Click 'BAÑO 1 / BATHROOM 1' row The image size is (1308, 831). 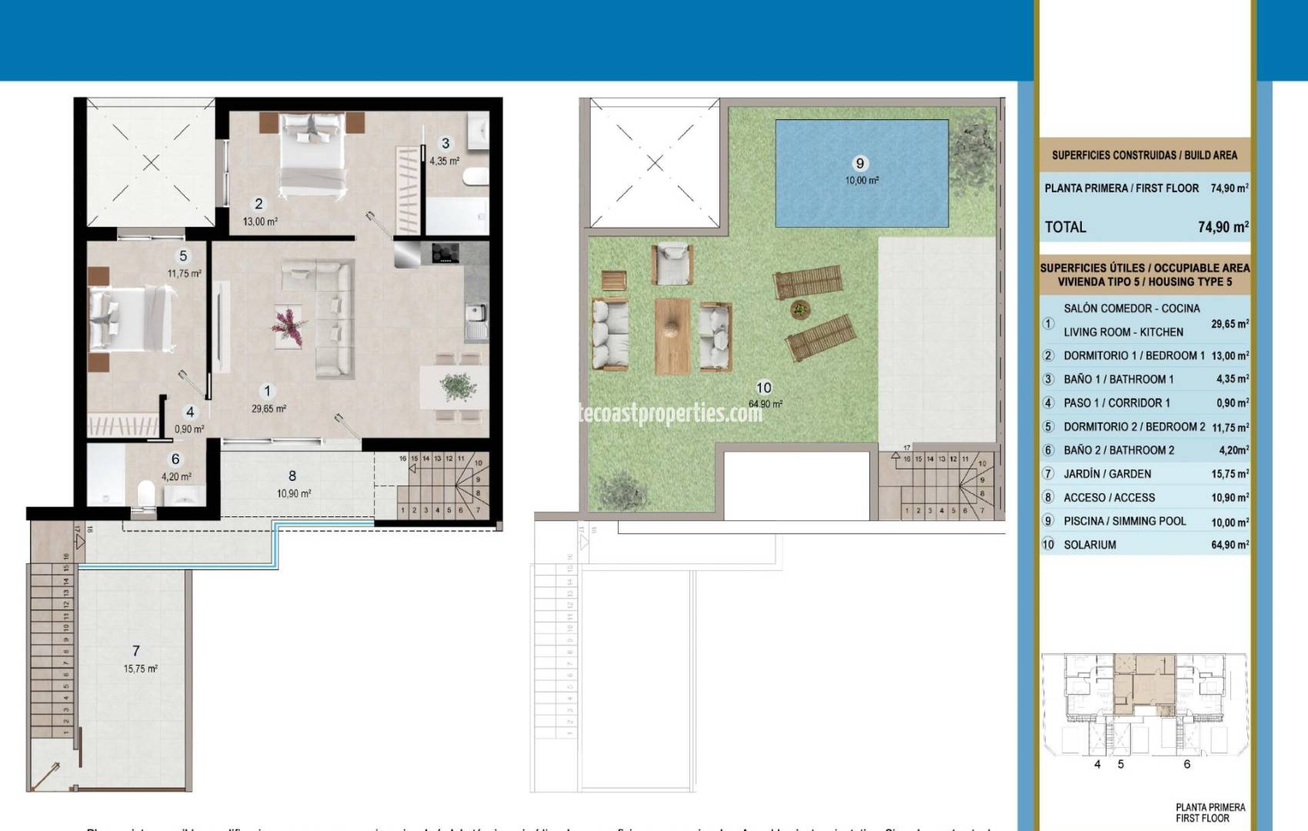pos(1145,379)
